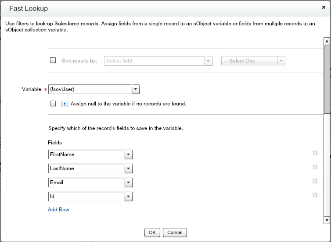Image resolution: width=331 pixels, height=242 pixels.
Task: Click scrollbar down arrow
Action: 327,219
